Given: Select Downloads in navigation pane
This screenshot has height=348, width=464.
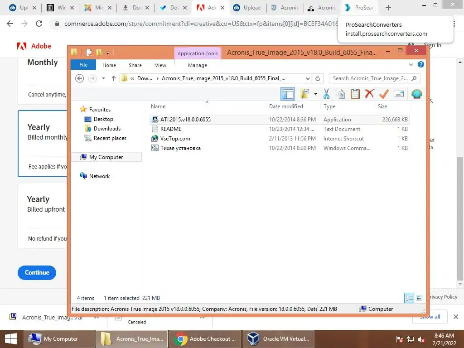Looking at the screenshot, I should tap(102, 128).
